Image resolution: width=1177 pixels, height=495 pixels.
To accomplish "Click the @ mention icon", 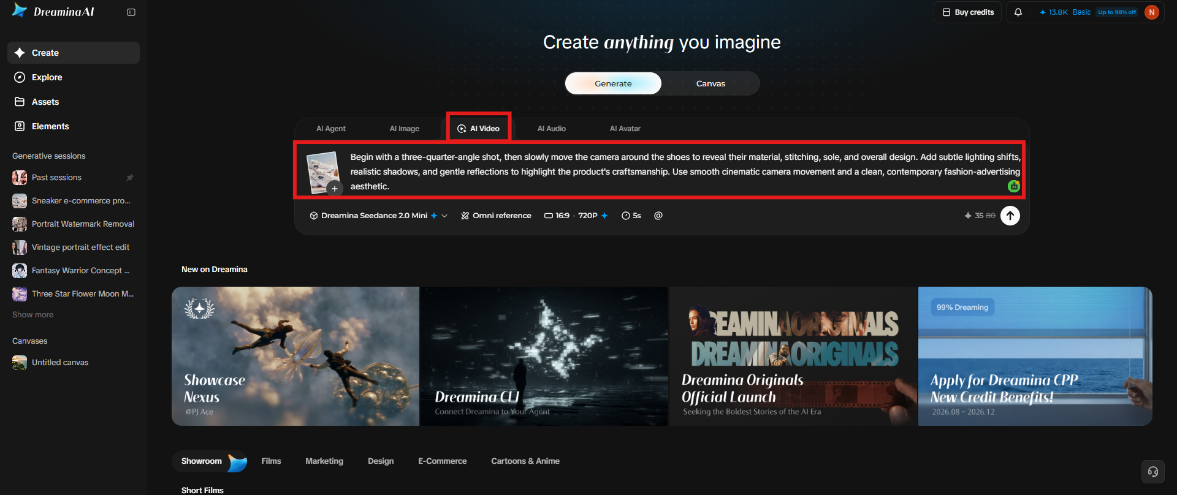I will pyautogui.click(x=658, y=216).
